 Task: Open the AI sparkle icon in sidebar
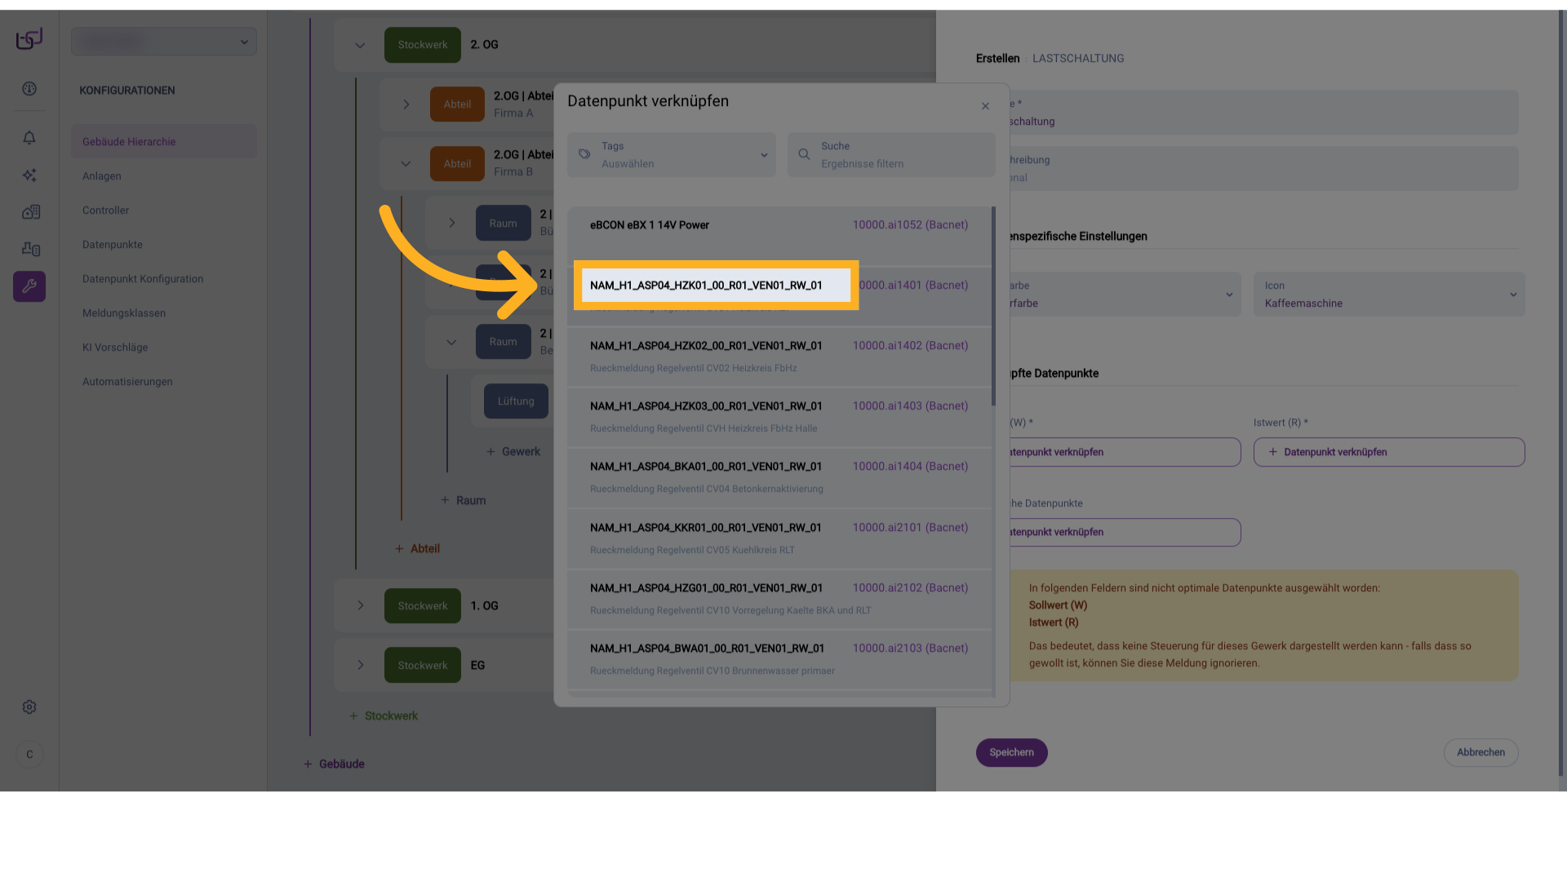click(29, 175)
